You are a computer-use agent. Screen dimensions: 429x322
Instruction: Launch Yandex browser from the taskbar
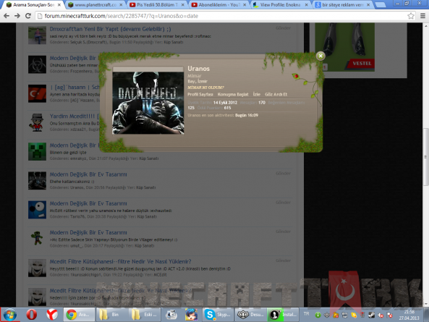pyautogui.click(x=52, y=315)
